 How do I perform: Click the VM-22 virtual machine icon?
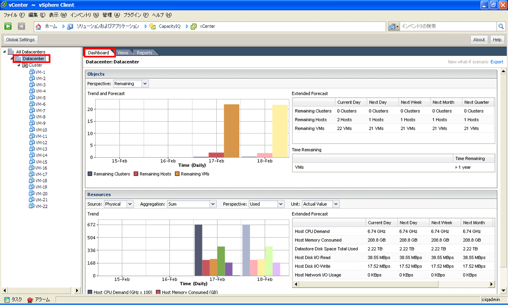(x=32, y=206)
